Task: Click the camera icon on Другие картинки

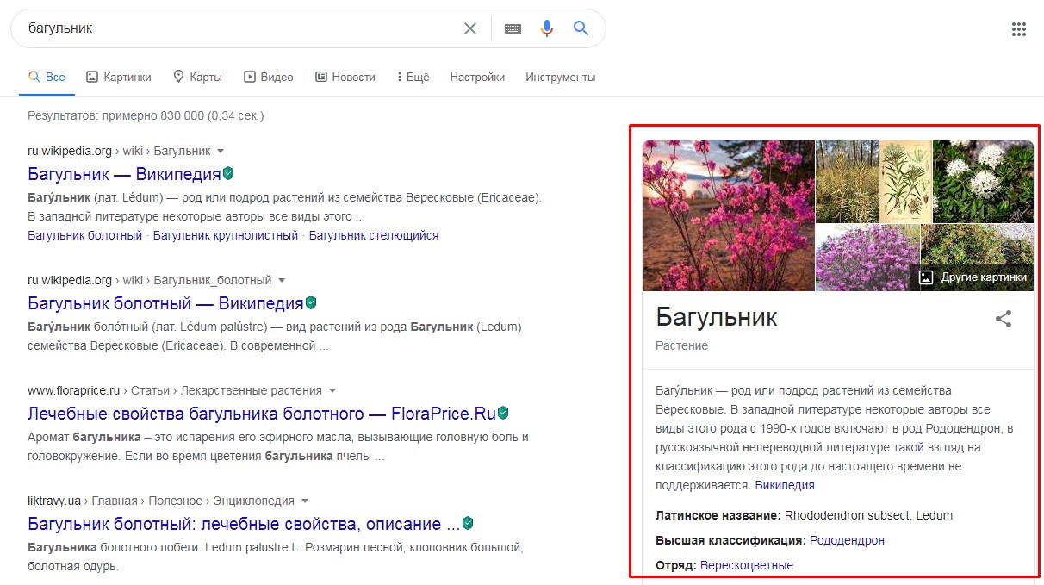Action: (925, 277)
